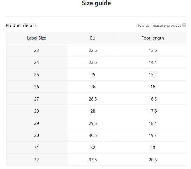Click the EU column header
The image size is (191, 169).
pyautogui.click(x=93, y=38)
